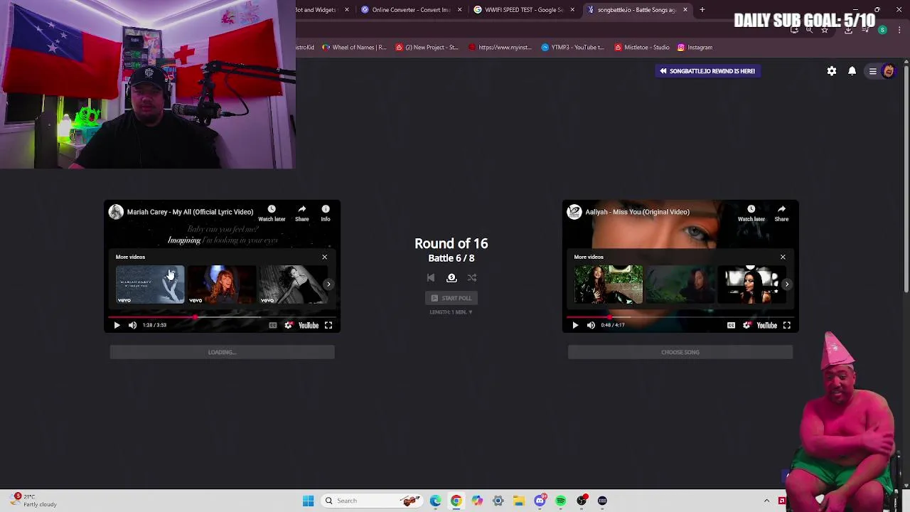Open File Explorer from the taskbar
The width and height of the screenshot is (910, 512).
tap(519, 501)
